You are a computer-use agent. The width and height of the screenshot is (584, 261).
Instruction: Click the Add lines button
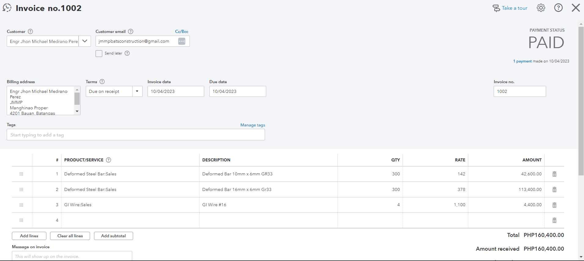click(x=29, y=236)
